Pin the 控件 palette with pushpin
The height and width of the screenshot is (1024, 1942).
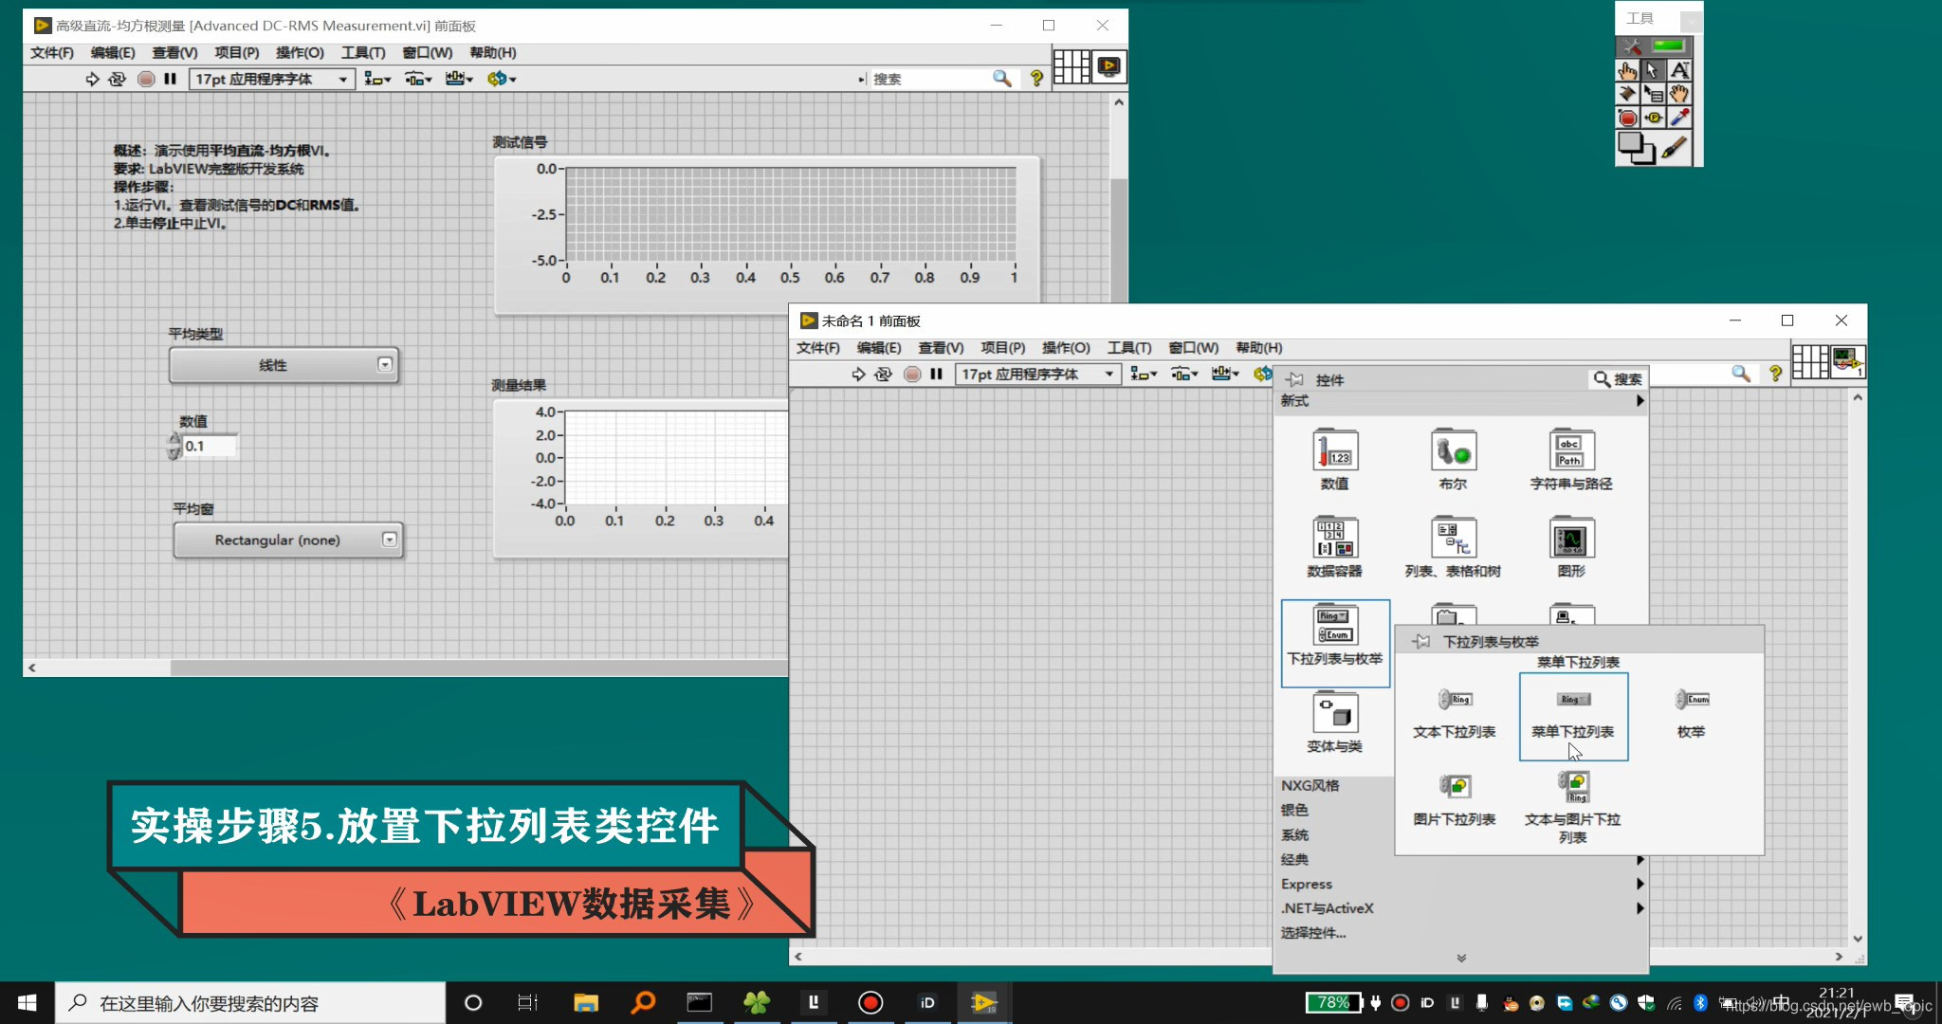[1294, 379]
